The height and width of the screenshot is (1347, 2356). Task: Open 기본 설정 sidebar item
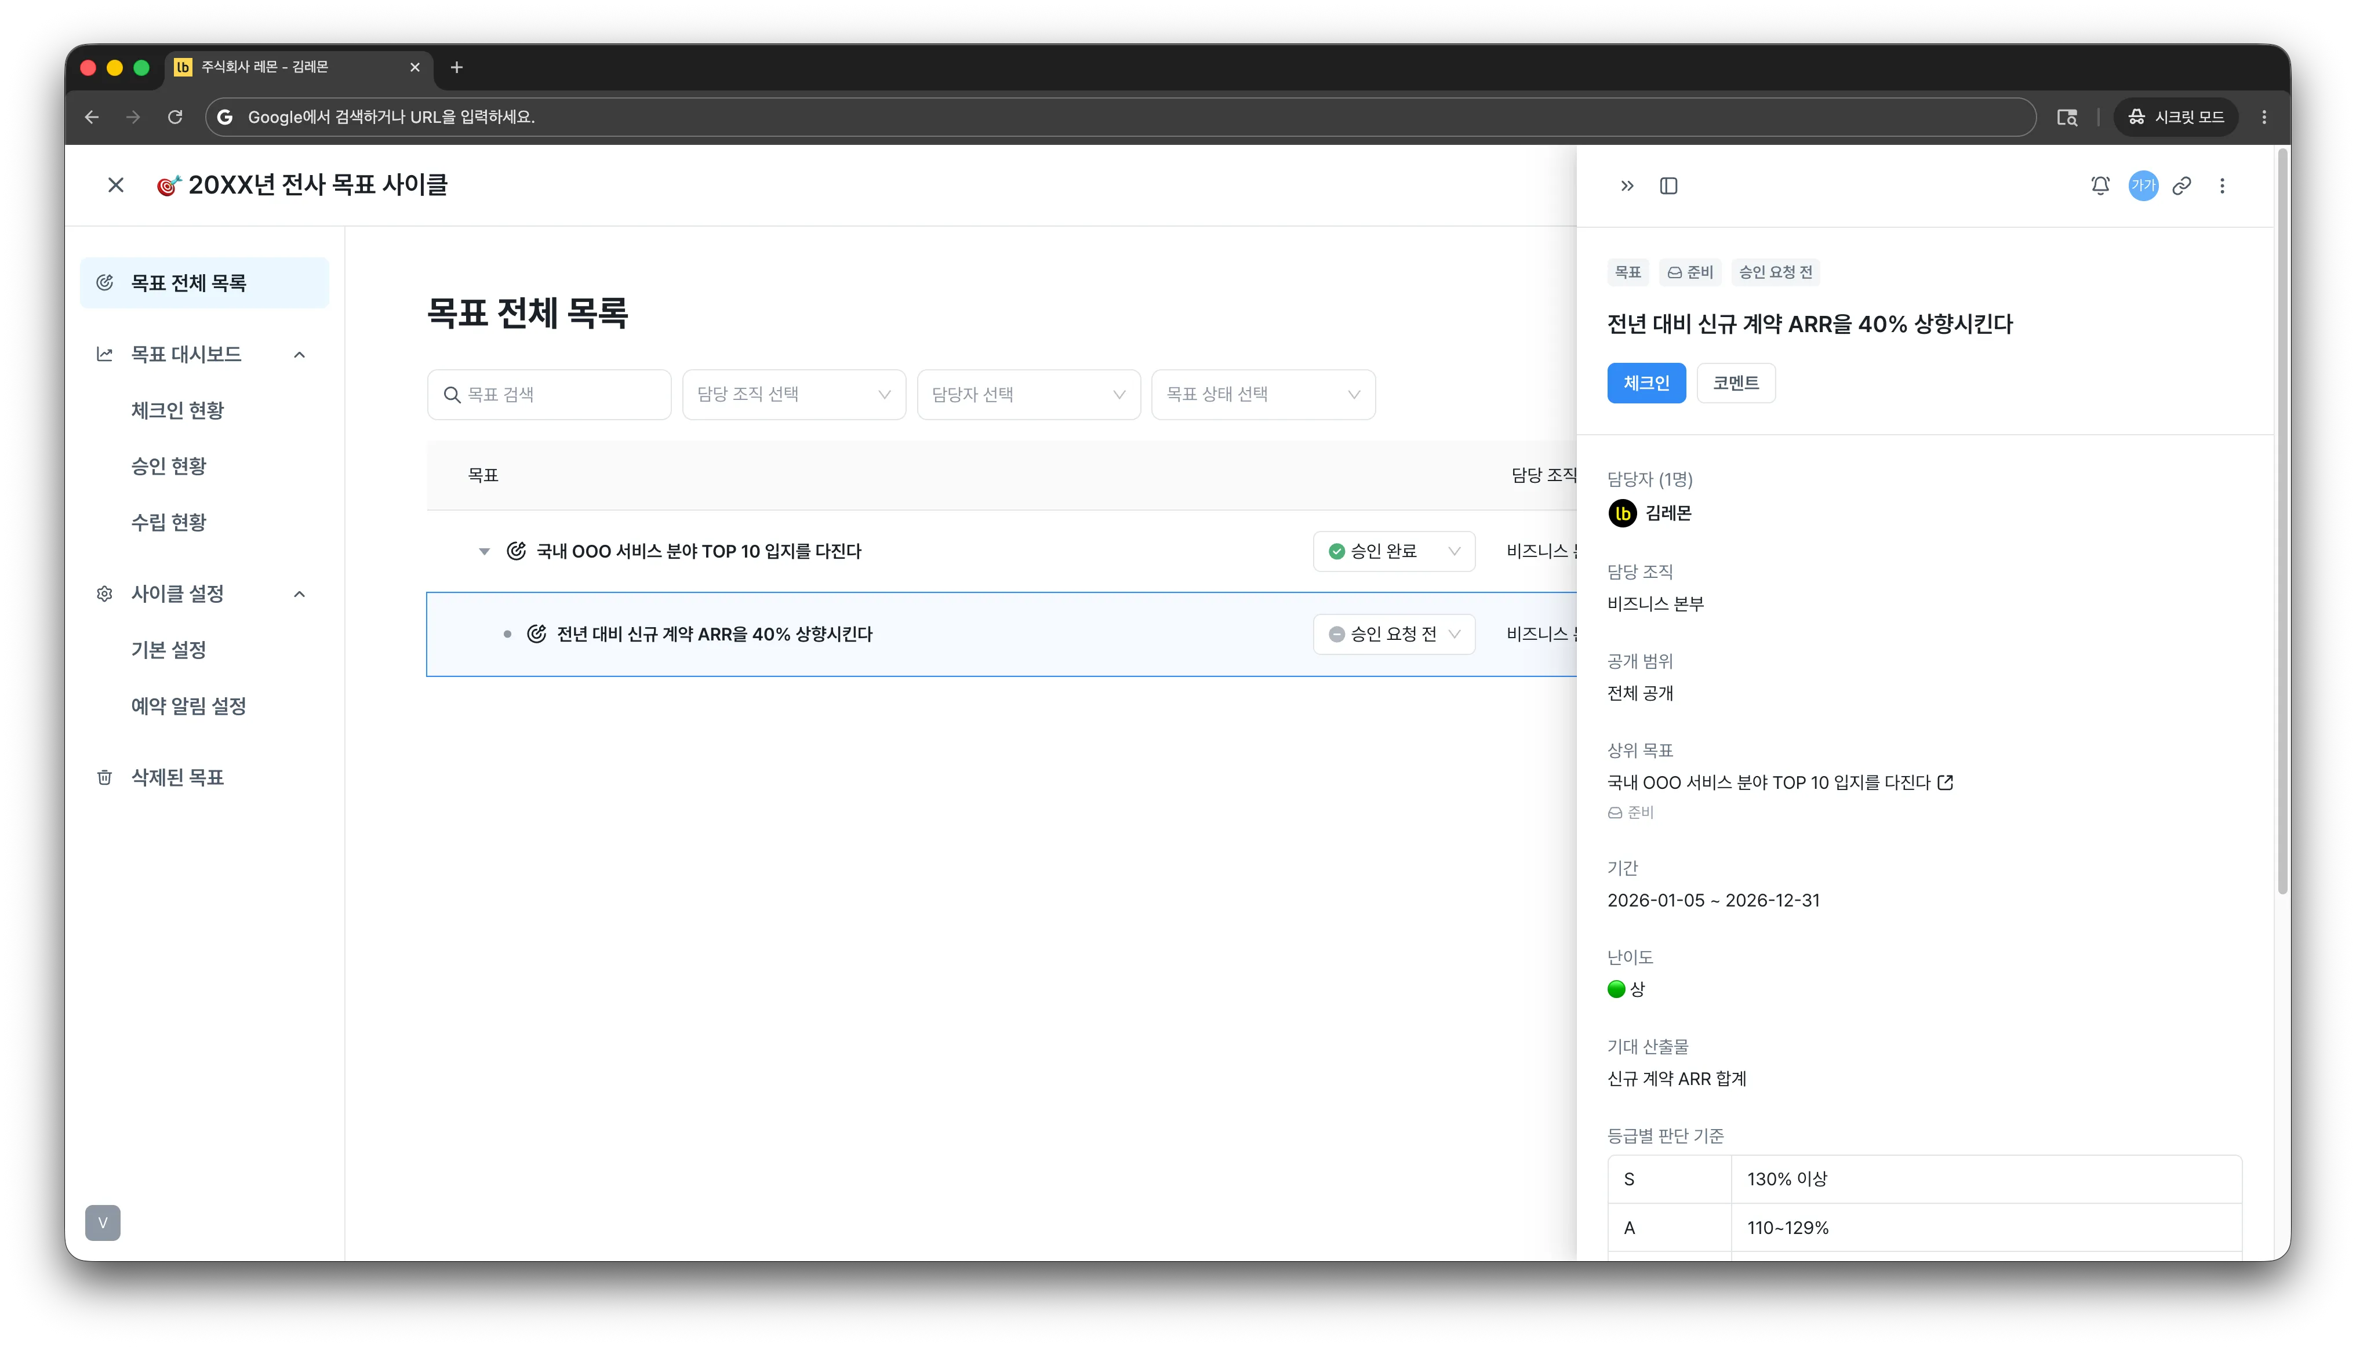(169, 649)
